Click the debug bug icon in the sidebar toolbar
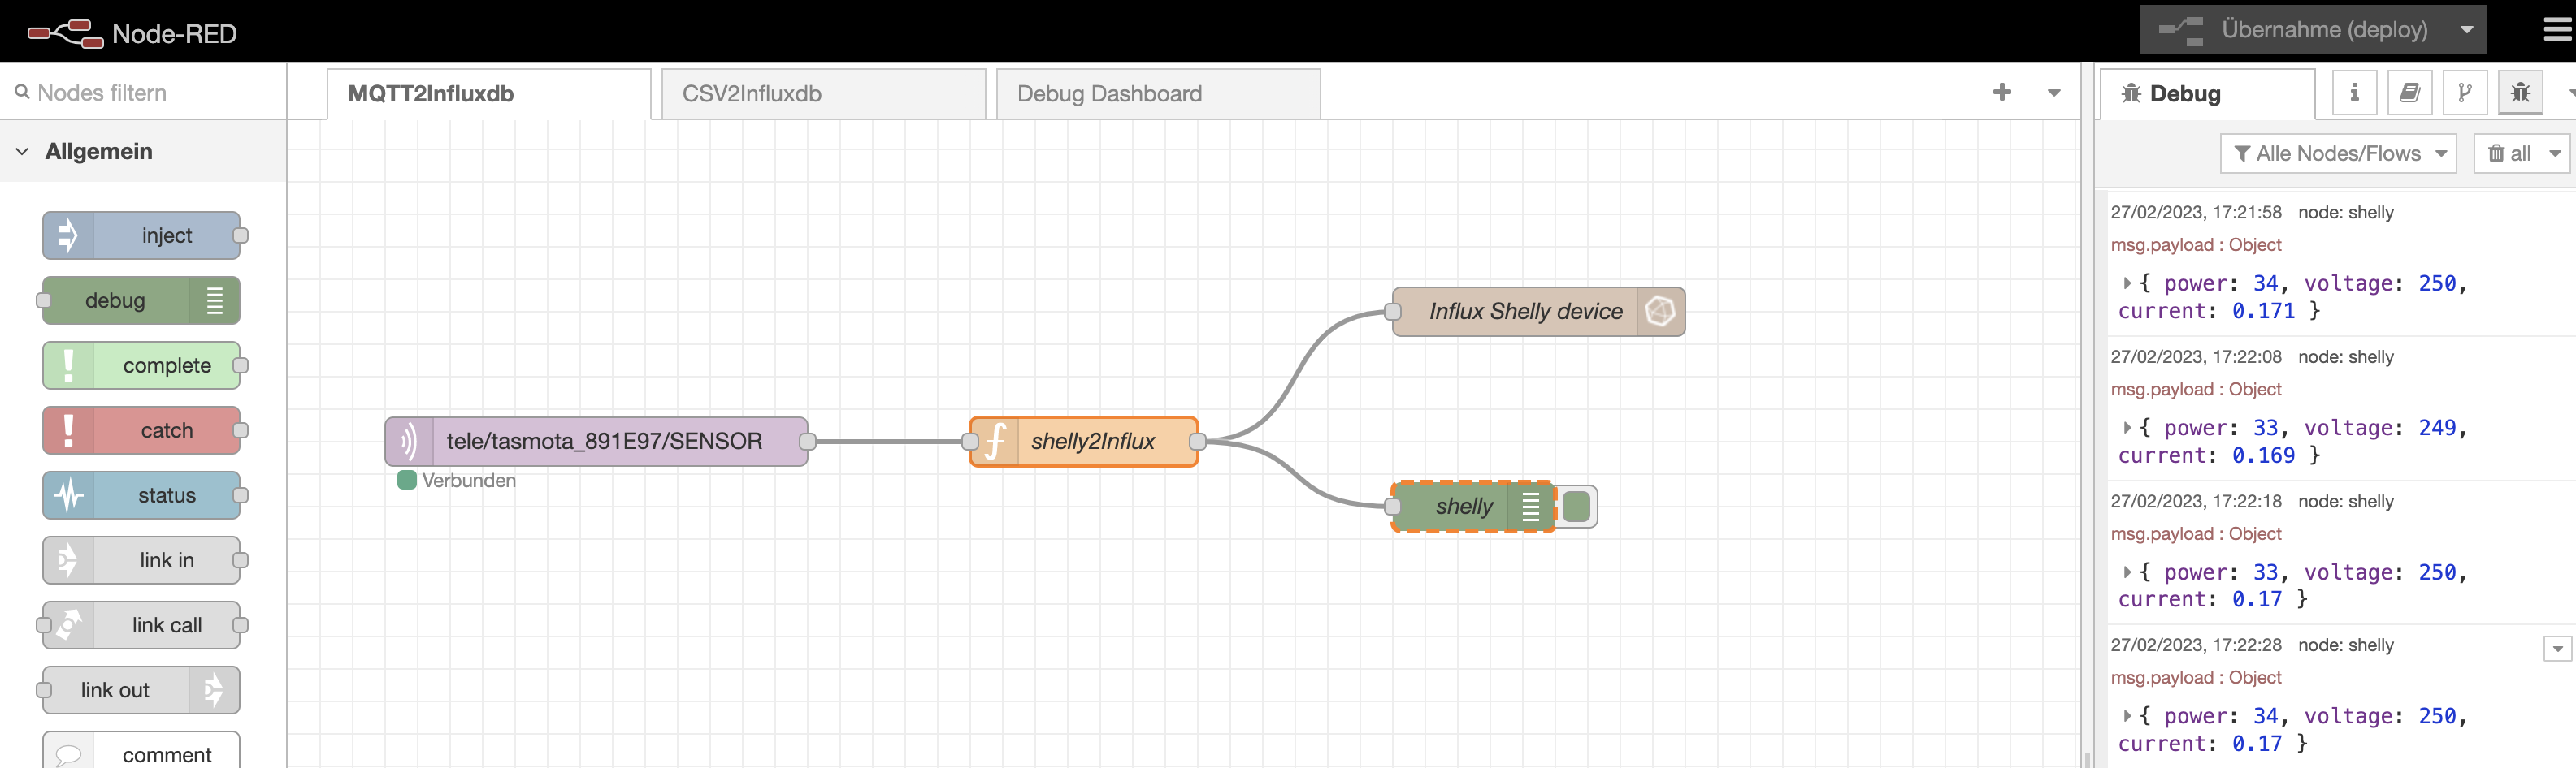 coord(2521,92)
